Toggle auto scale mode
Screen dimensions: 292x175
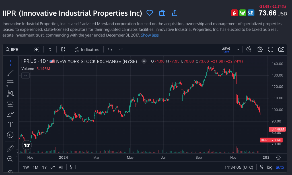pos(280,167)
